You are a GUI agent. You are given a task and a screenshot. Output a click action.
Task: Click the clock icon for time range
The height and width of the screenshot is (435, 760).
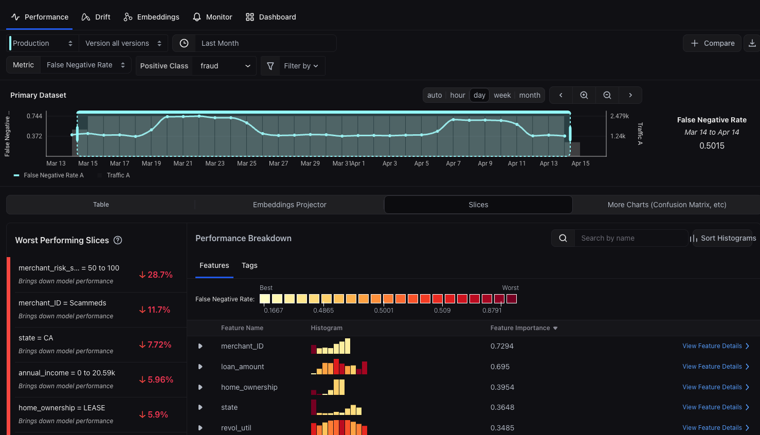(184, 43)
